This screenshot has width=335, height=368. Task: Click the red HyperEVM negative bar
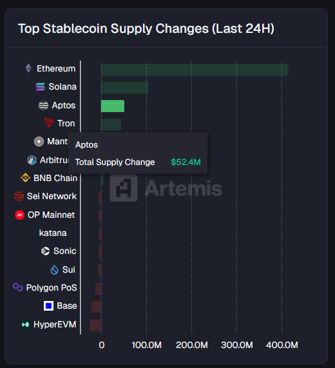click(95, 325)
